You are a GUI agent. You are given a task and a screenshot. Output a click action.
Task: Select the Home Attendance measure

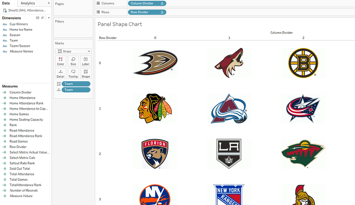pyautogui.click(x=22, y=98)
